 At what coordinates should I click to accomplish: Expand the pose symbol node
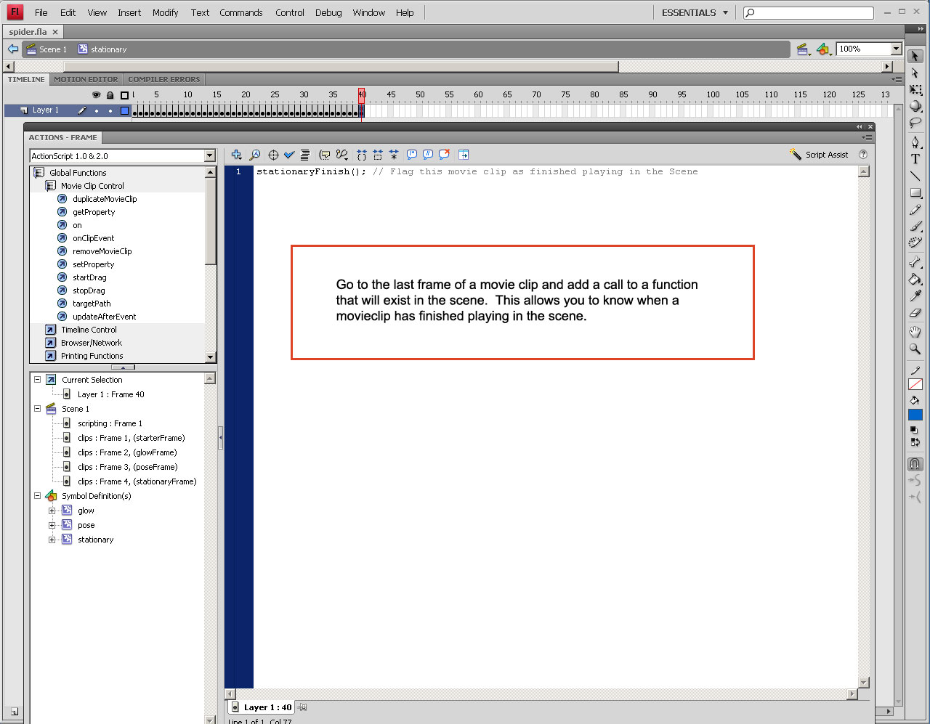(52, 525)
